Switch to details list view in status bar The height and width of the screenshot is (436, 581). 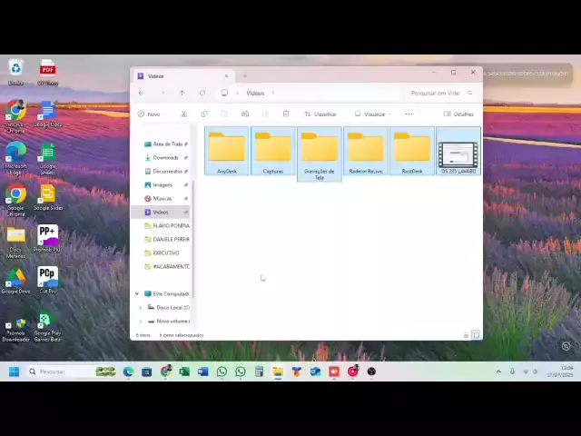click(x=467, y=335)
